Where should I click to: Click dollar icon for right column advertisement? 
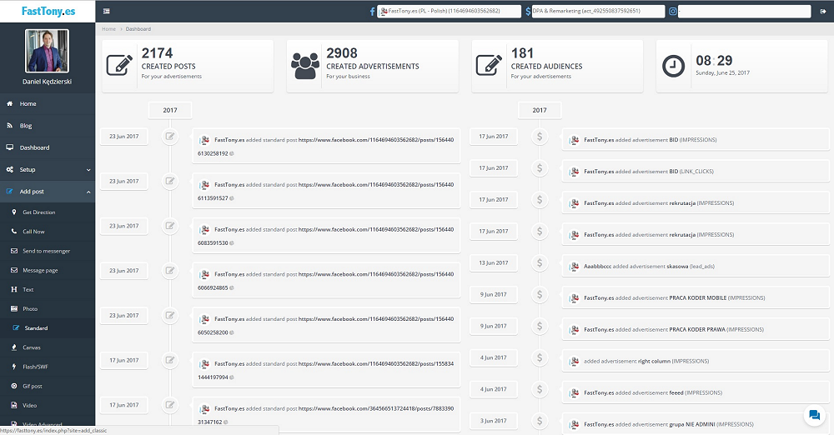tap(540, 357)
